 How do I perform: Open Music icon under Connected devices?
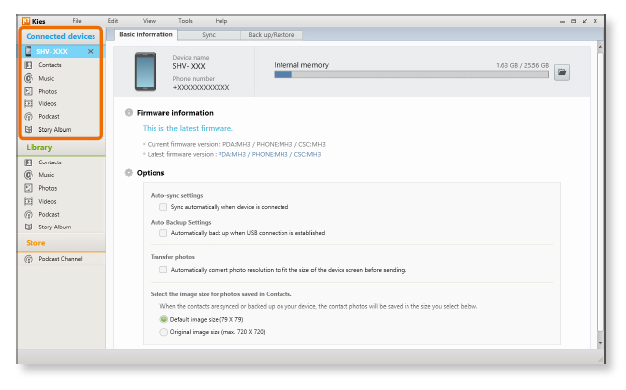coord(29,78)
